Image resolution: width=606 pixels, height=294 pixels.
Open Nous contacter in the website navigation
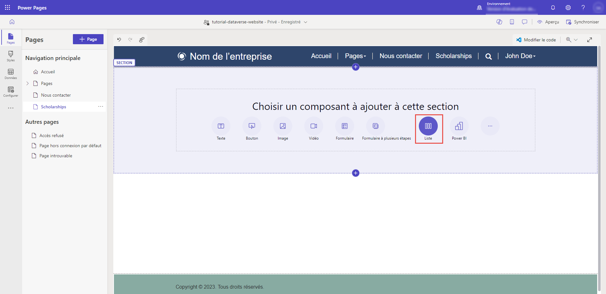(x=401, y=56)
